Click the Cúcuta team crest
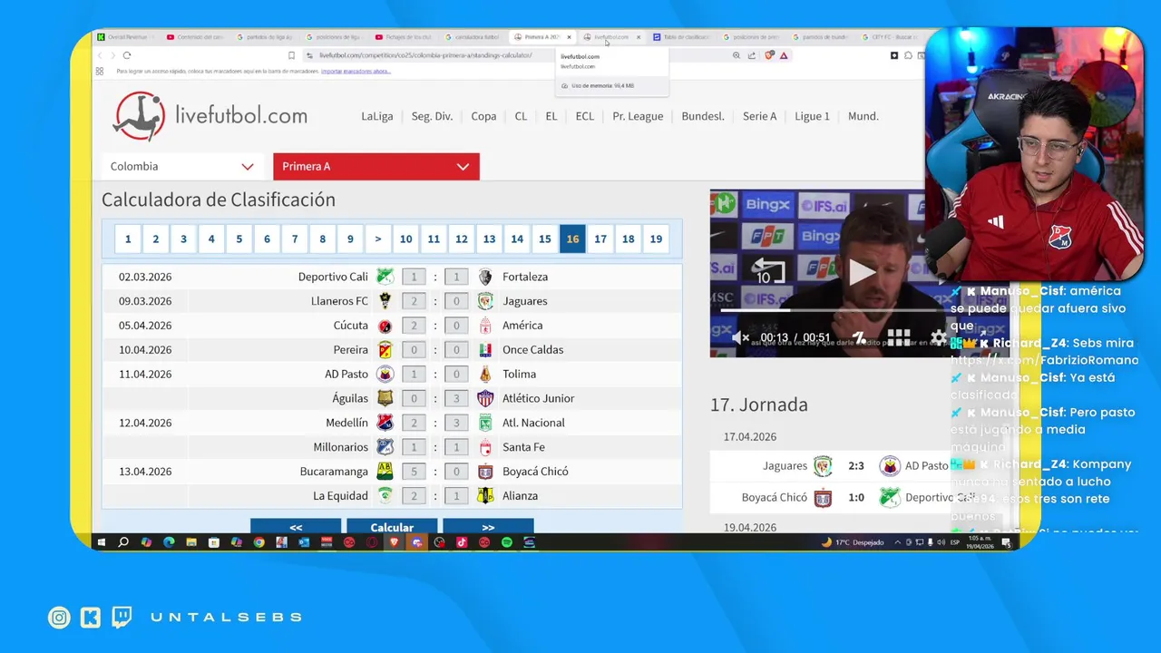This screenshot has height=653, width=1161. (x=385, y=326)
